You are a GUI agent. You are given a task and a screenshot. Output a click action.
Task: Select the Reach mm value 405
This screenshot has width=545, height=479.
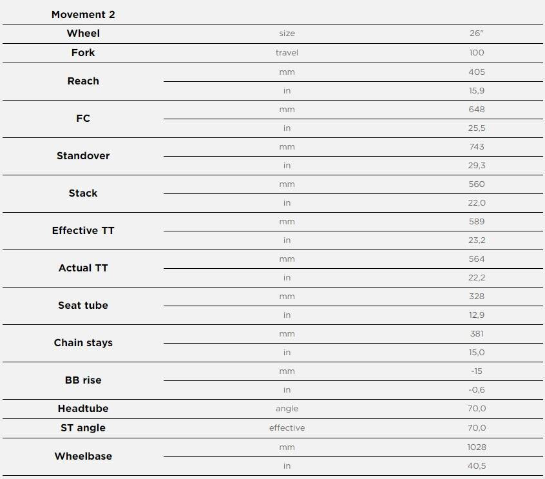coord(477,72)
